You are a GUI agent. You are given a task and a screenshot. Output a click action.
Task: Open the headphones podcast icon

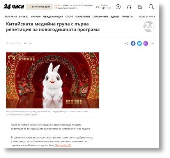[x=129, y=7]
